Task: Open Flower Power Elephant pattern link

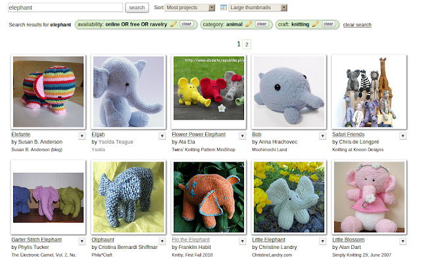Action: pyautogui.click(x=199, y=134)
